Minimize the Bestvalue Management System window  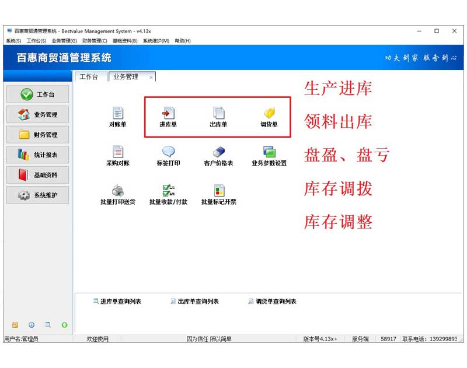(x=419, y=31)
